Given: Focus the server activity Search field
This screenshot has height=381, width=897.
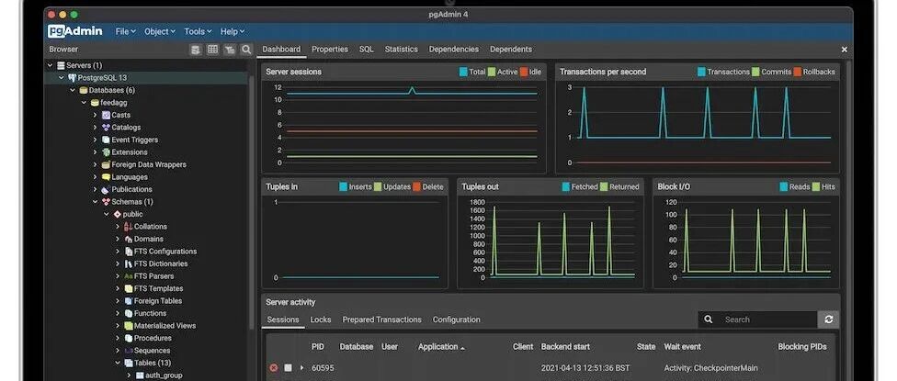Looking at the screenshot, I should pyautogui.click(x=767, y=319).
